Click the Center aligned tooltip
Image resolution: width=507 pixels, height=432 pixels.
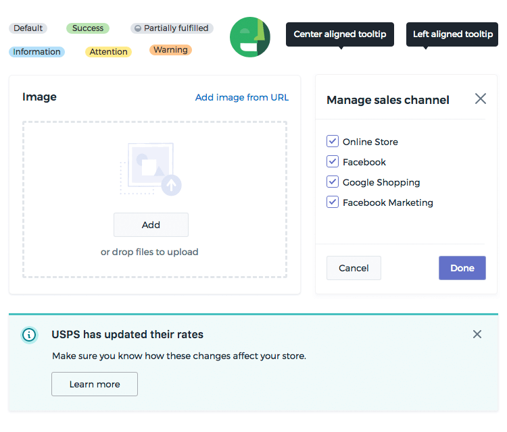[x=340, y=34]
